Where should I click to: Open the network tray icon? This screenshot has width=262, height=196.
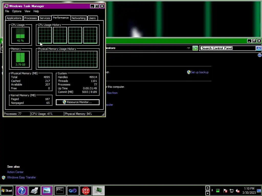[x=232, y=190]
